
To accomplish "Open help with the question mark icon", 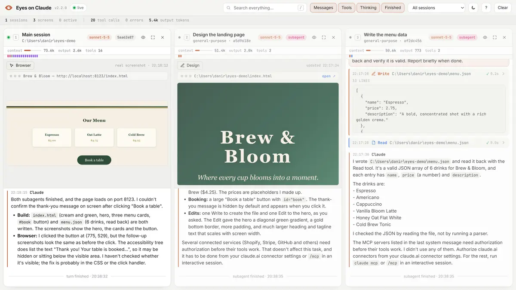I will click(x=486, y=8).
